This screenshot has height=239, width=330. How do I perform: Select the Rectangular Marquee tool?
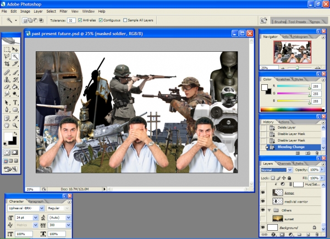[x=7, y=50]
